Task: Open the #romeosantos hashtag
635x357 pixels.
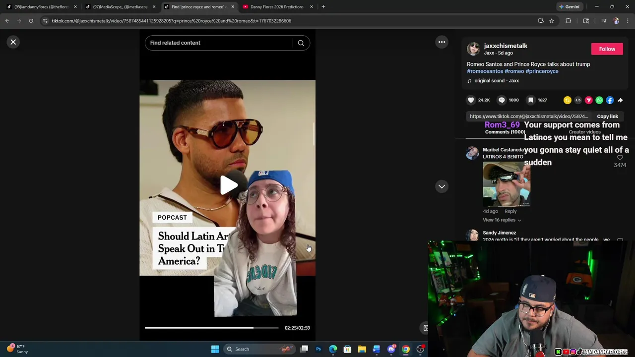Action: [485, 71]
